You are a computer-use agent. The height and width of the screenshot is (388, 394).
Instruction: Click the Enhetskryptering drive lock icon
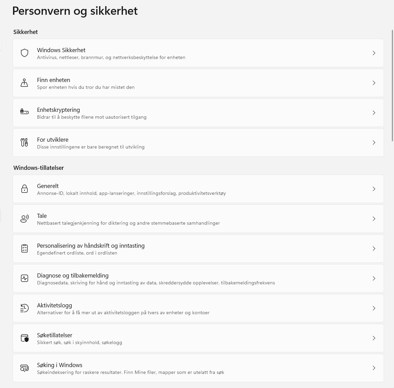coord(24,113)
